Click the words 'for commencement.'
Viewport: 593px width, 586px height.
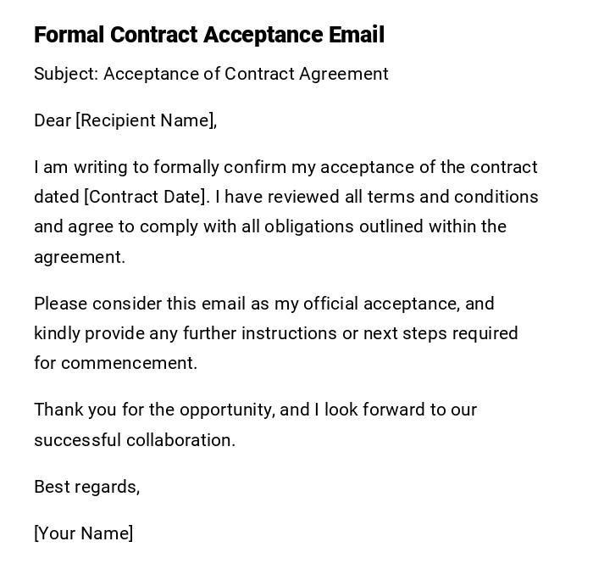[x=115, y=363]
